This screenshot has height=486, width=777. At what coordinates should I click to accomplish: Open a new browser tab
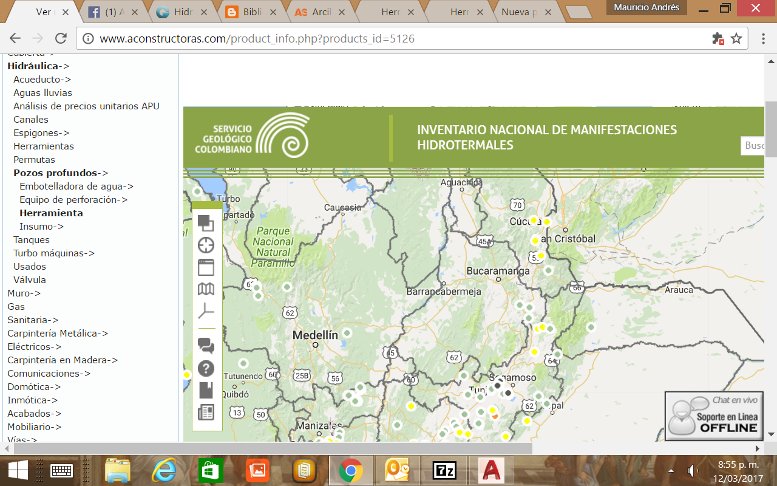[x=578, y=12]
